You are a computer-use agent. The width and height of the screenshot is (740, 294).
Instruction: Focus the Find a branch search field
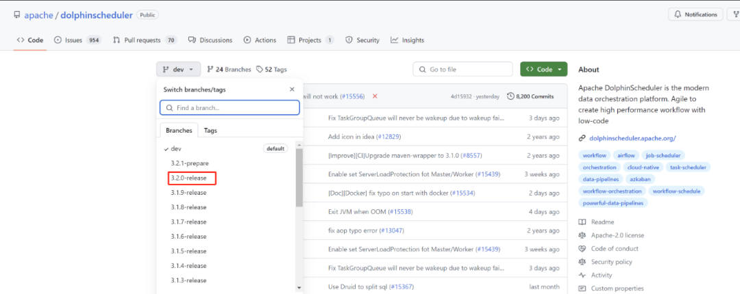(230, 108)
